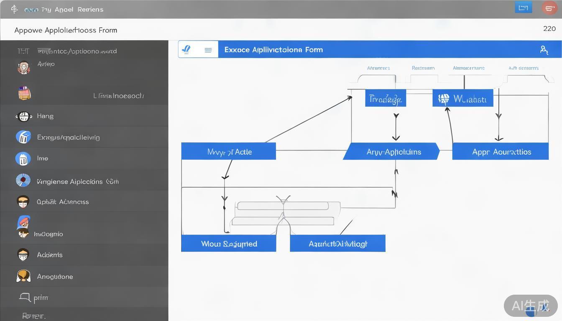This screenshot has width=562, height=321.
Task: Open the Anogudone sidebar entry
Action: (55, 276)
